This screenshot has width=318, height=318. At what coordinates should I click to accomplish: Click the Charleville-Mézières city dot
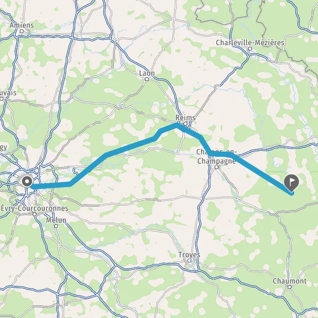coord(250,49)
